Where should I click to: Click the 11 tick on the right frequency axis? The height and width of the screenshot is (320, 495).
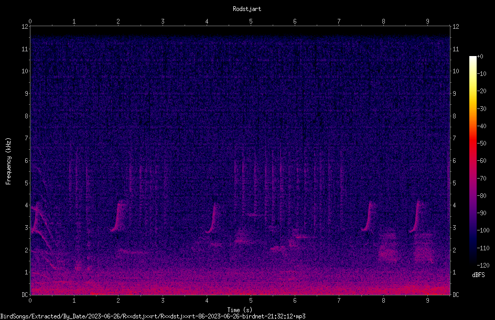coord(456,49)
